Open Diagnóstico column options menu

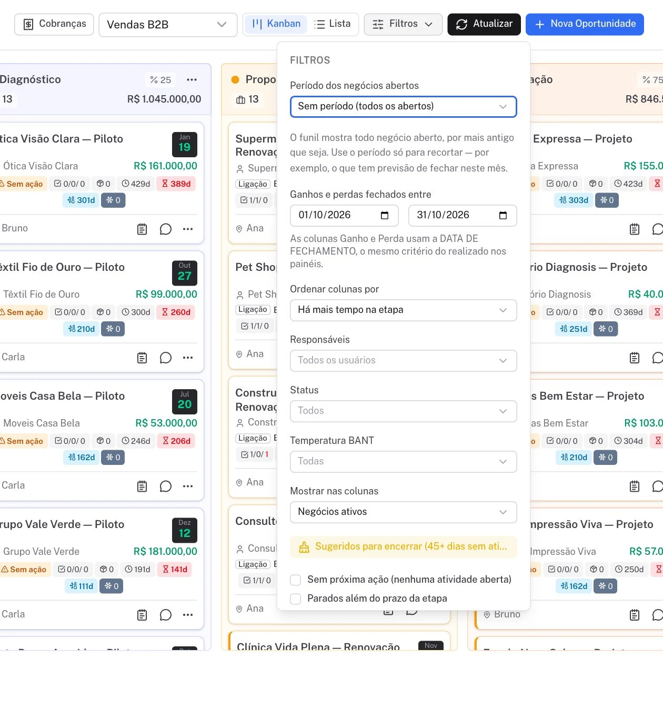coord(192,80)
